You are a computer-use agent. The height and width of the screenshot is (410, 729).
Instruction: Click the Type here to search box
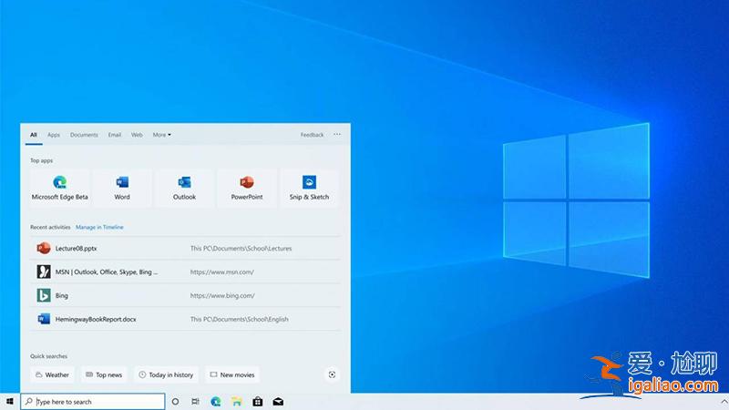point(93,402)
